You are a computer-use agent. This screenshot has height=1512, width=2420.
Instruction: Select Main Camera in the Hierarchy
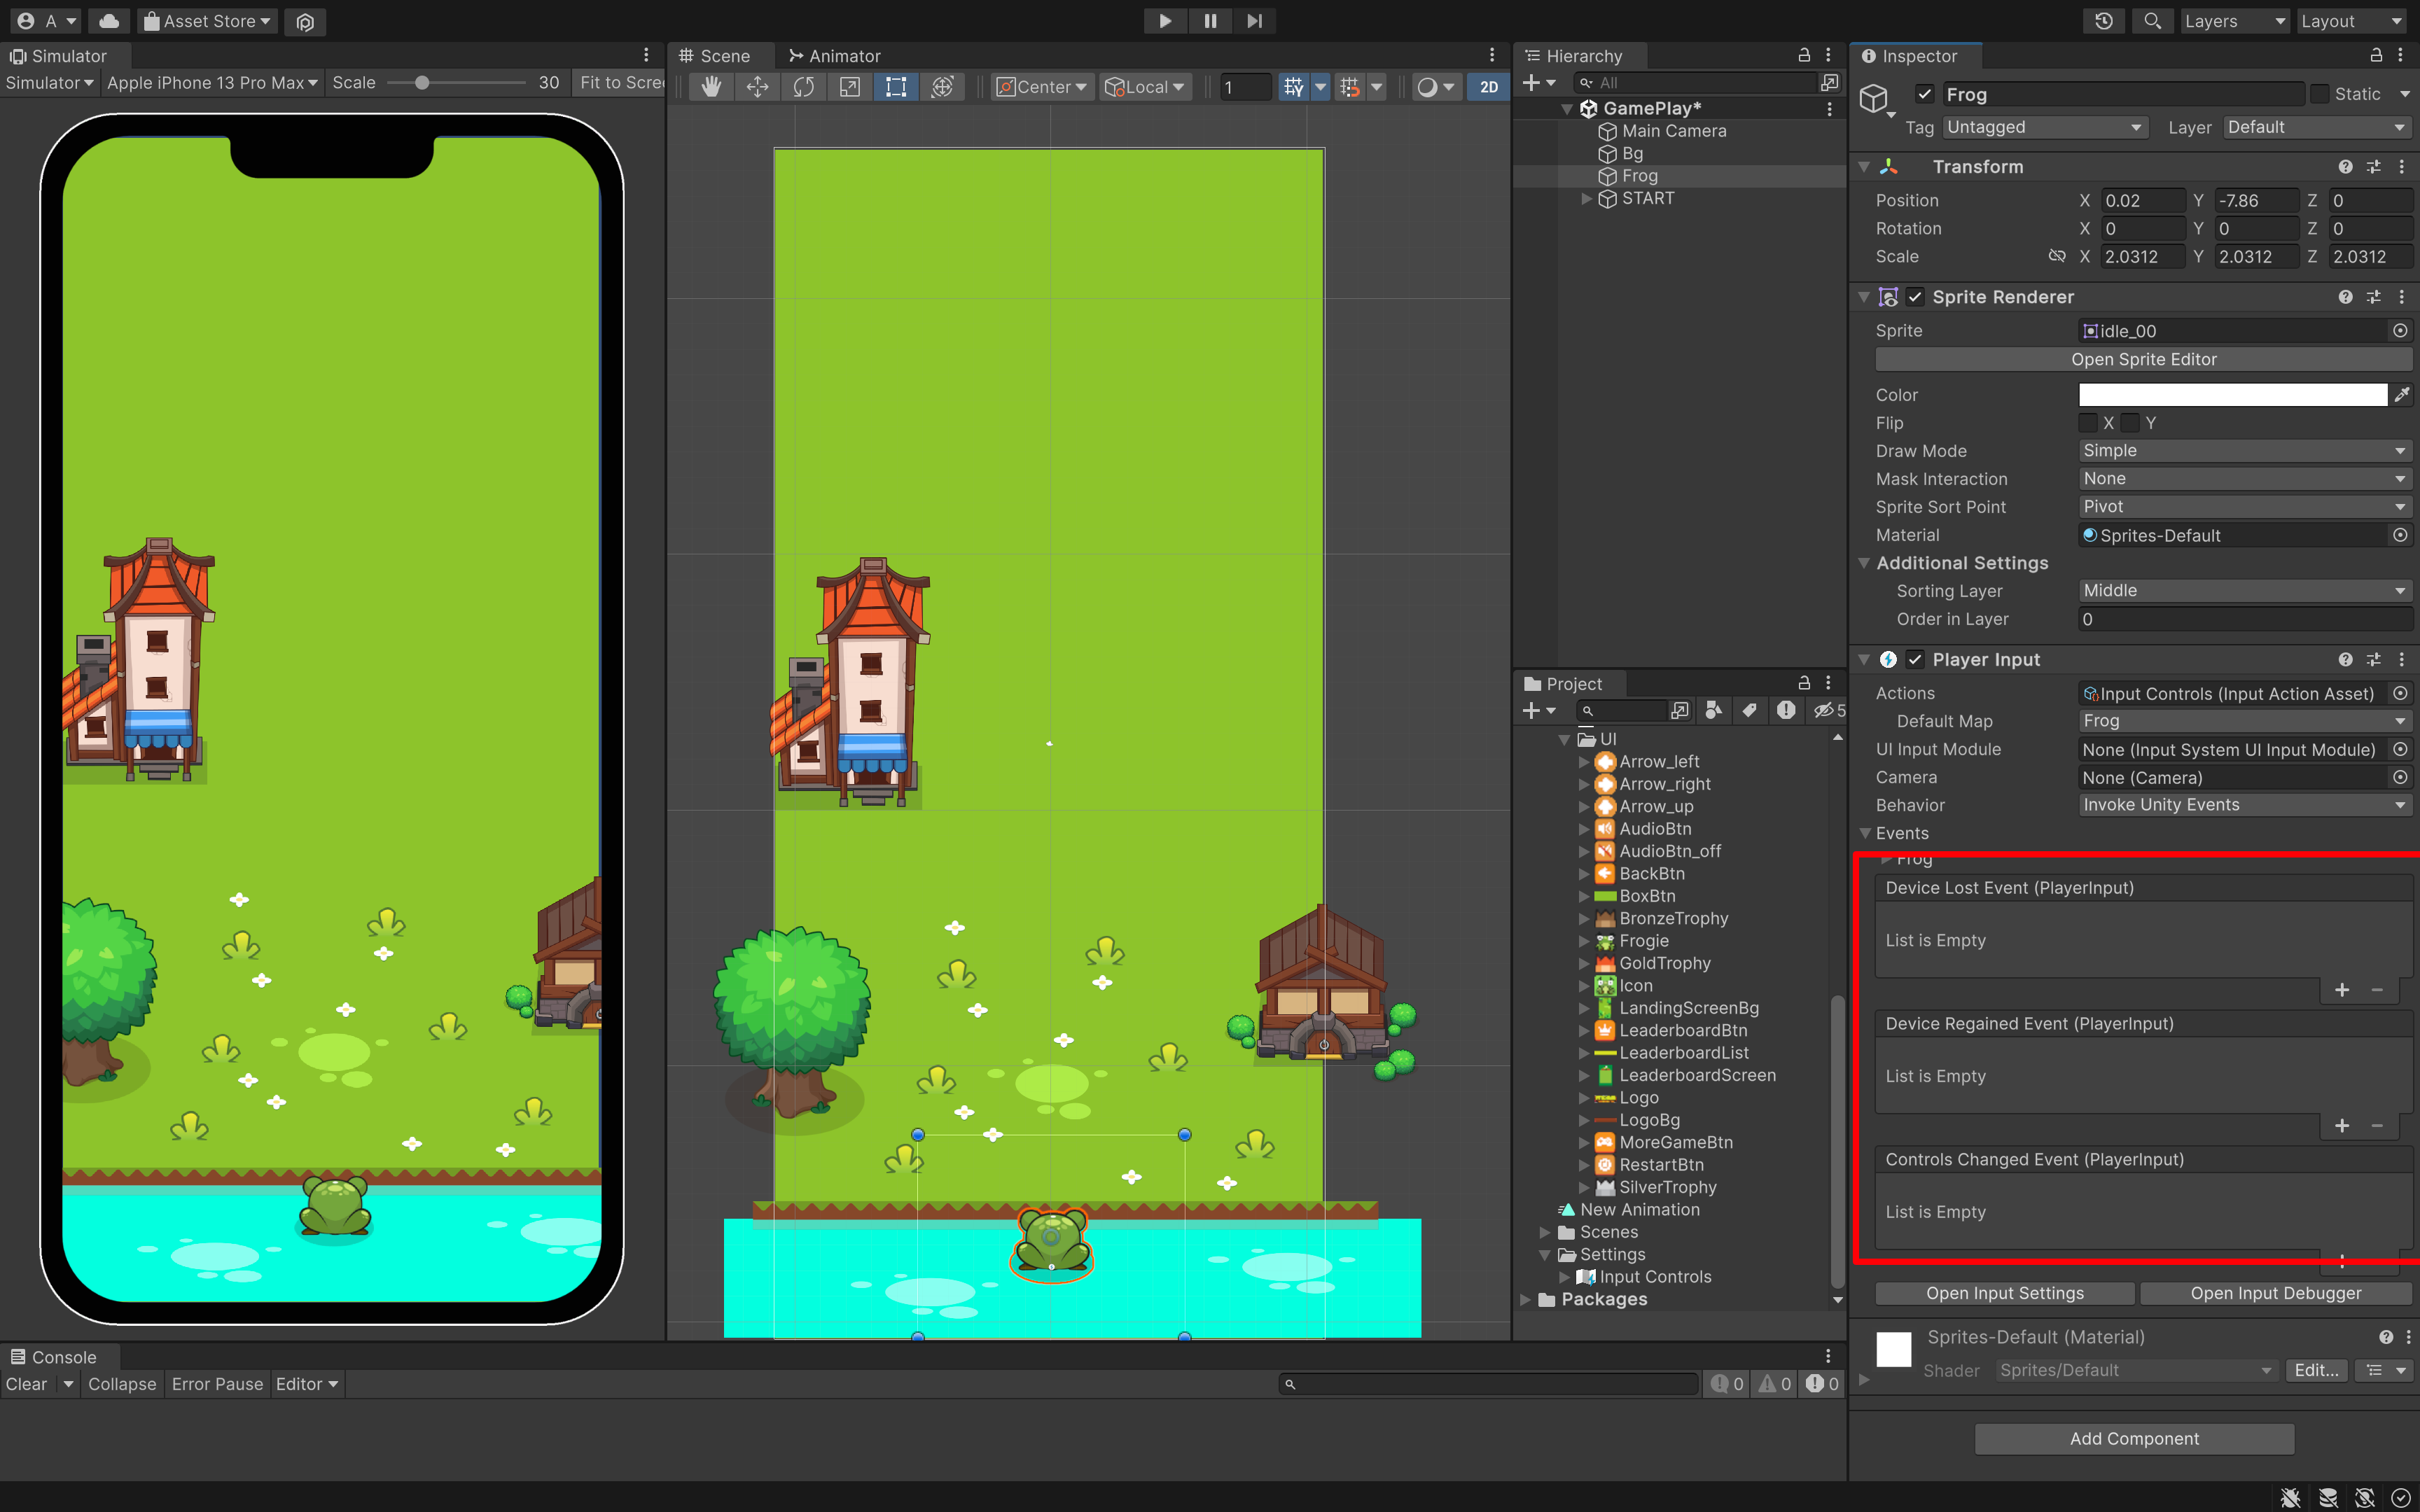click(x=1673, y=131)
